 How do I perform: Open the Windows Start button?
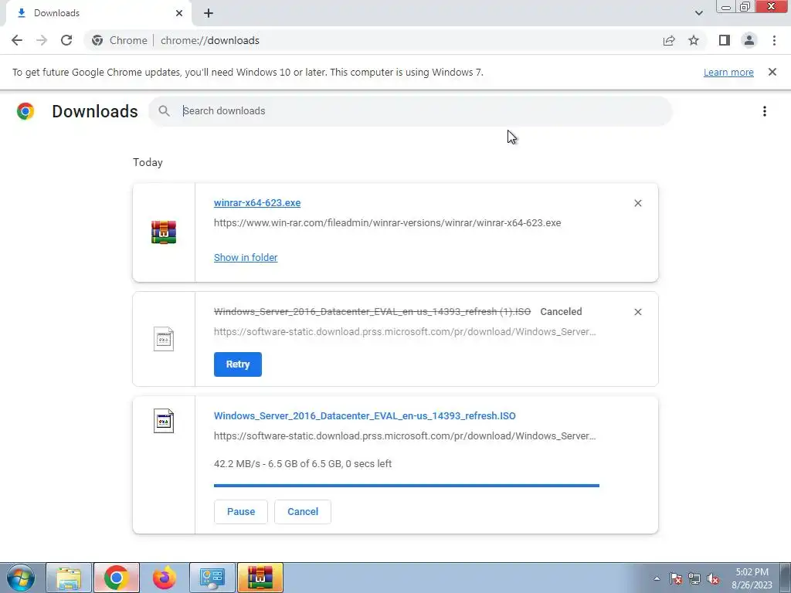click(x=21, y=578)
